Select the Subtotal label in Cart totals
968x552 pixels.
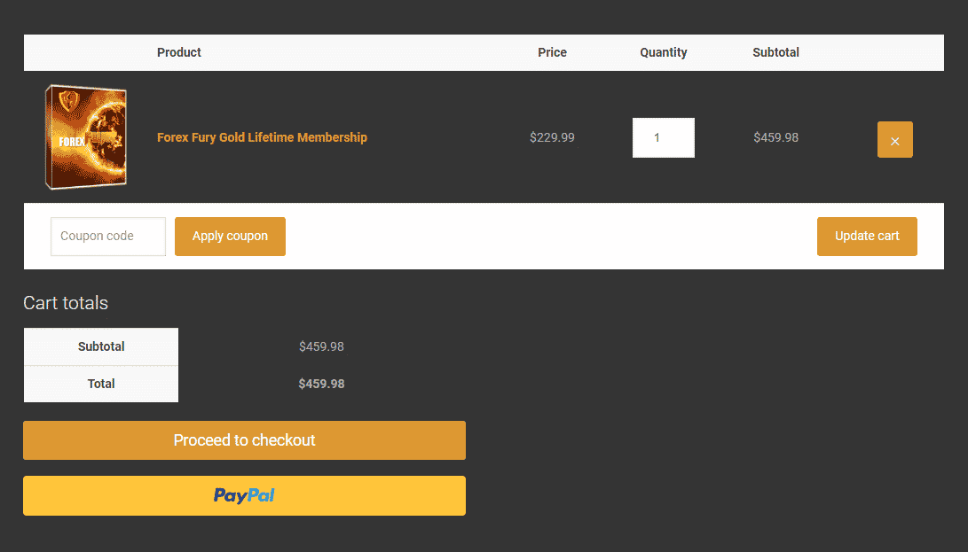point(101,346)
